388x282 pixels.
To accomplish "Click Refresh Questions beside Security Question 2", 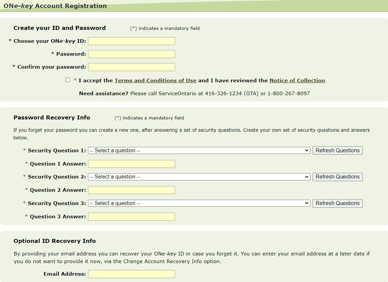I will (337, 177).
